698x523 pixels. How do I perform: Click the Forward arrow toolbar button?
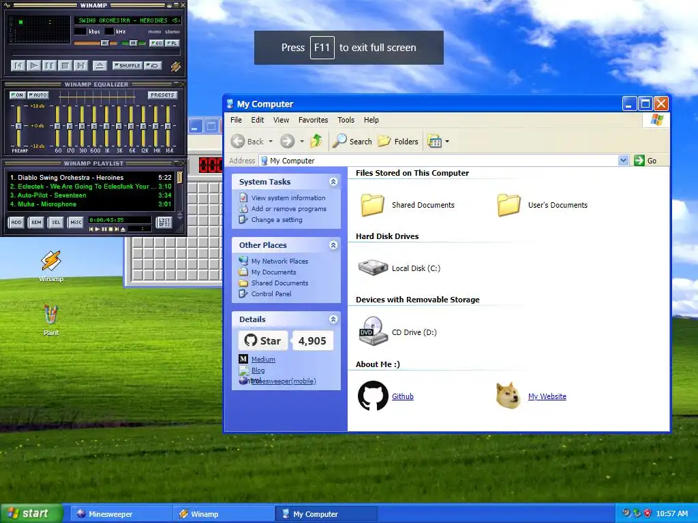point(287,142)
